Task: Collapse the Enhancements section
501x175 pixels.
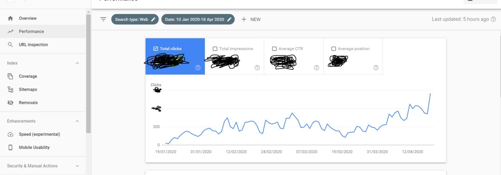Action: (x=77, y=121)
